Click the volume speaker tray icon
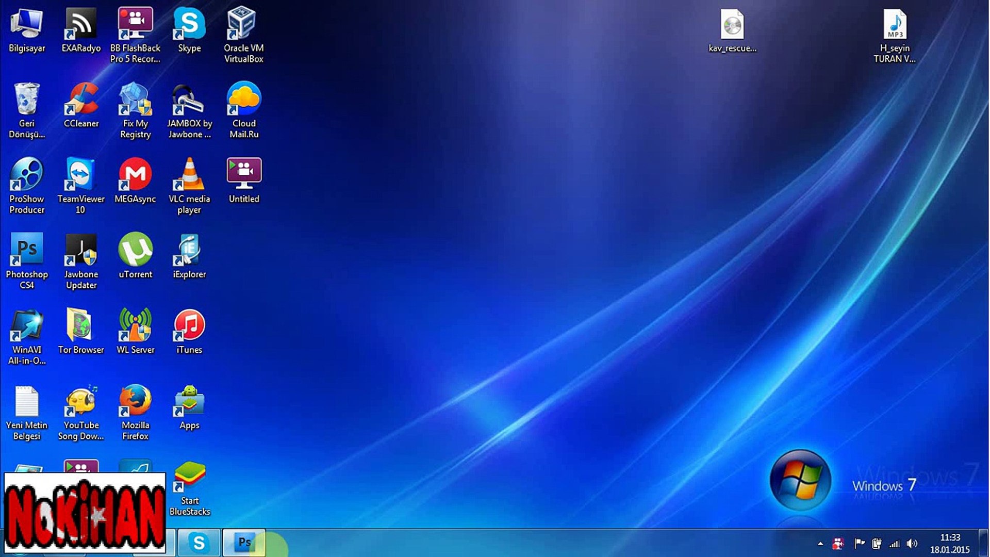 (912, 544)
